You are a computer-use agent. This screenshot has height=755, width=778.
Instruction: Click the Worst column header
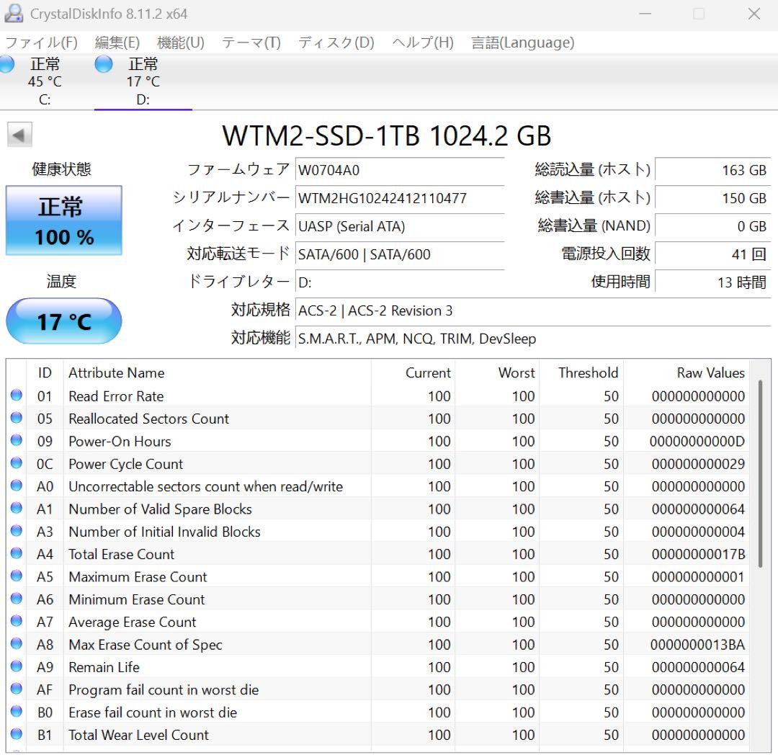[x=497, y=372]
